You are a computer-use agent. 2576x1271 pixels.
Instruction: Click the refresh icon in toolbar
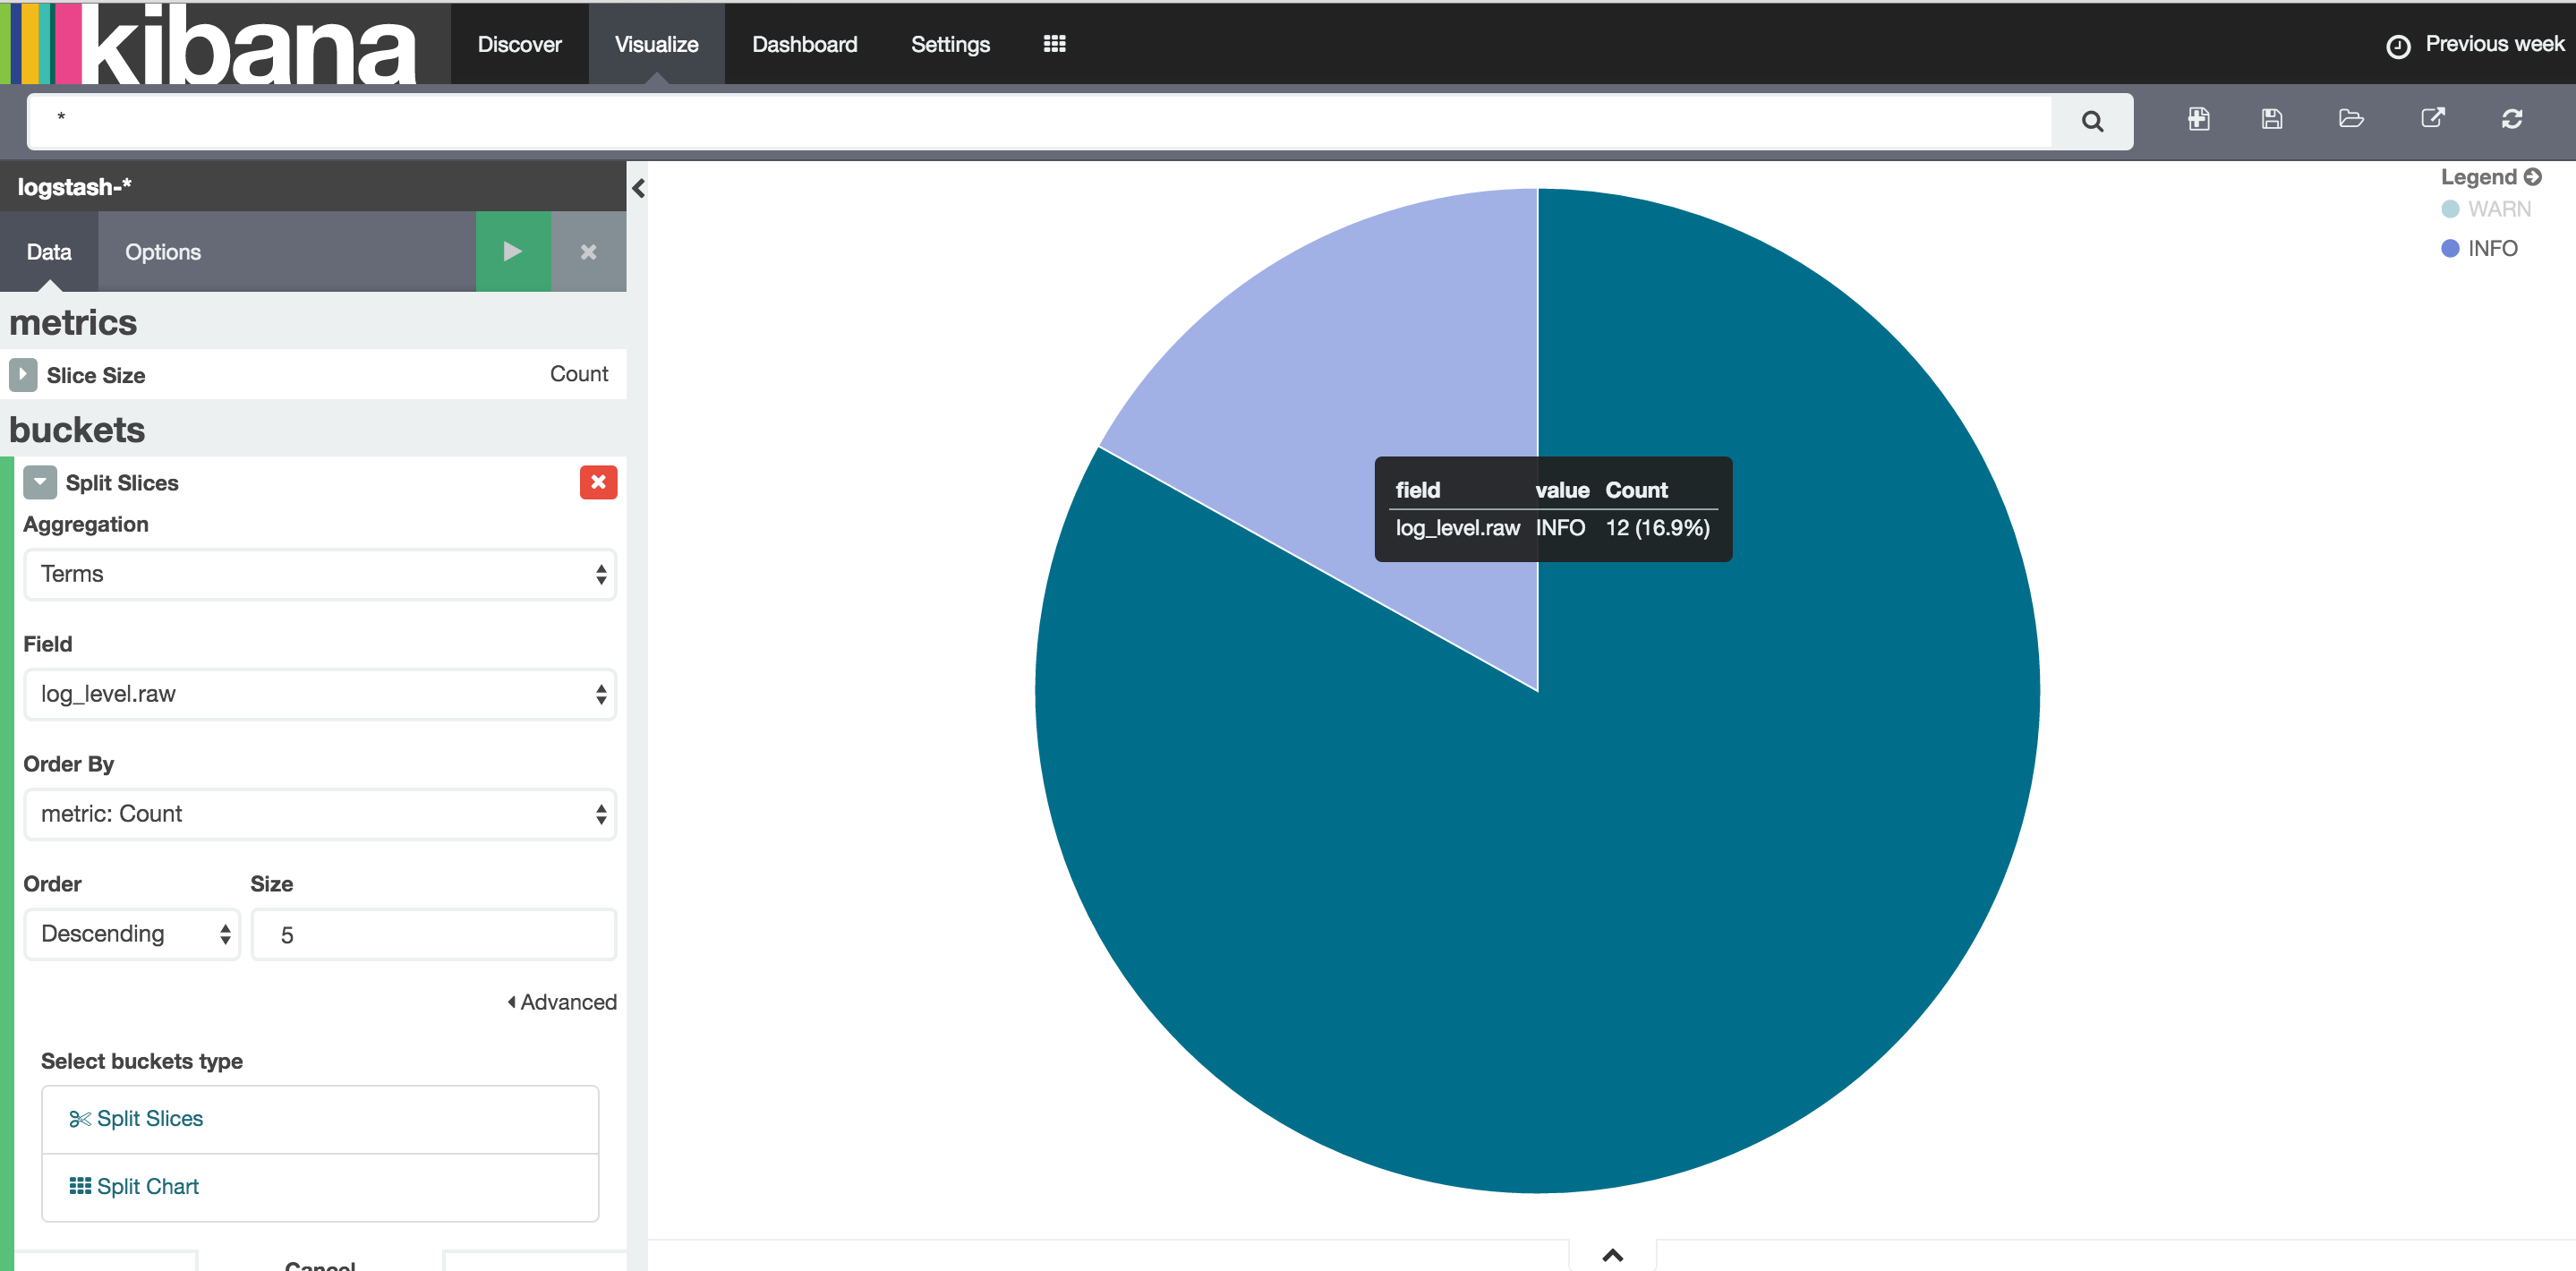click(x=2511, y=119)
